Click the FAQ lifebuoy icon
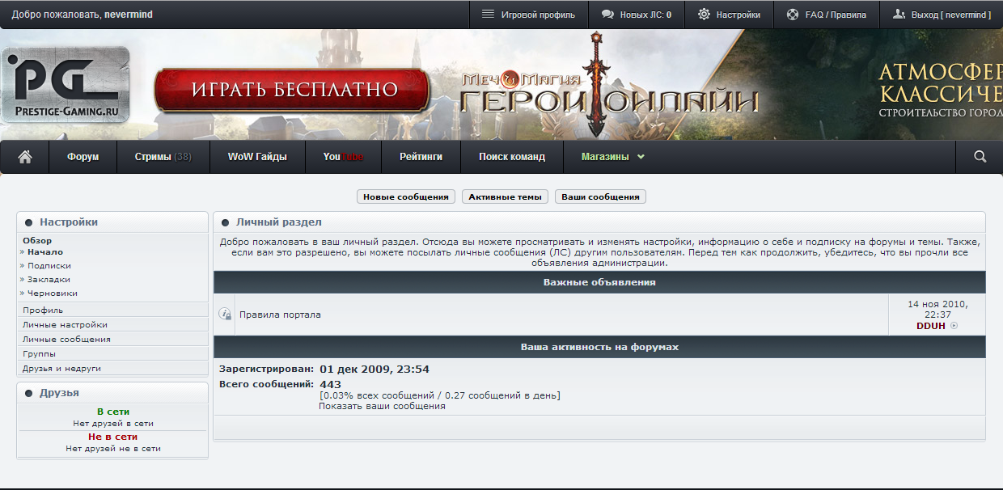Image resolution: width=1003 pixels, height=490 pixels. click(x=793, y=14)
